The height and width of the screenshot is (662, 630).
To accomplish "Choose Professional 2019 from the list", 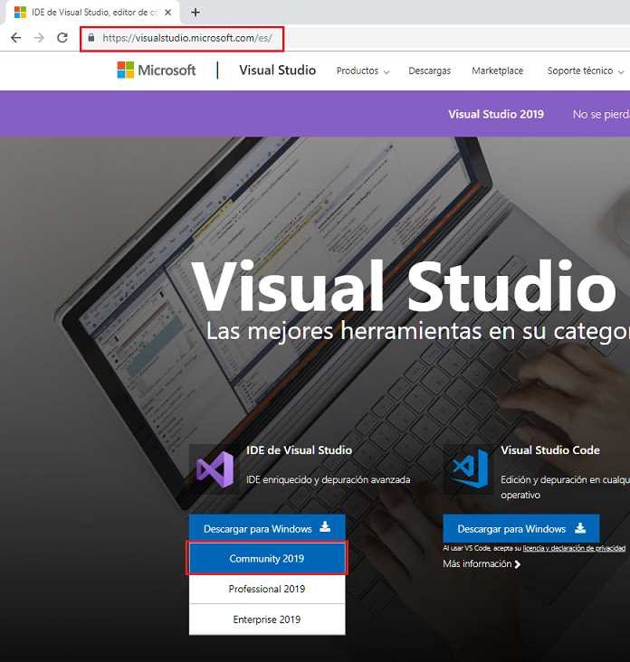I will point(267,589).
